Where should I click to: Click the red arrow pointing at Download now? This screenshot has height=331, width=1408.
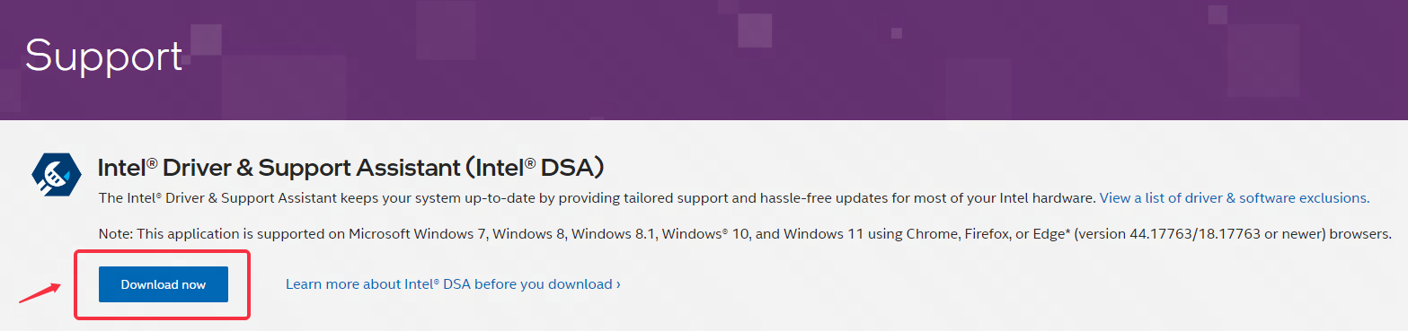click(x=40, y=292)
